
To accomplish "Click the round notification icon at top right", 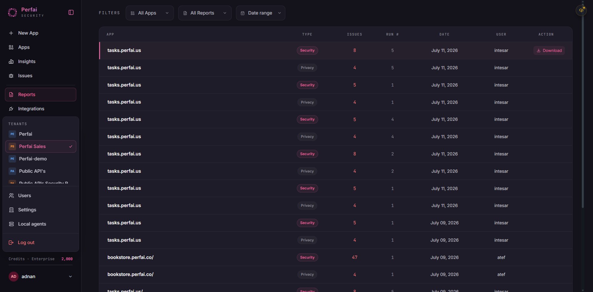I will tap(581, 11).
